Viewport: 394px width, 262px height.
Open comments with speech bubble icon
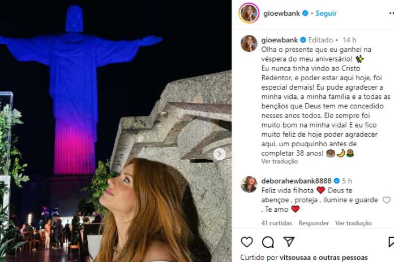pos(268,242)
